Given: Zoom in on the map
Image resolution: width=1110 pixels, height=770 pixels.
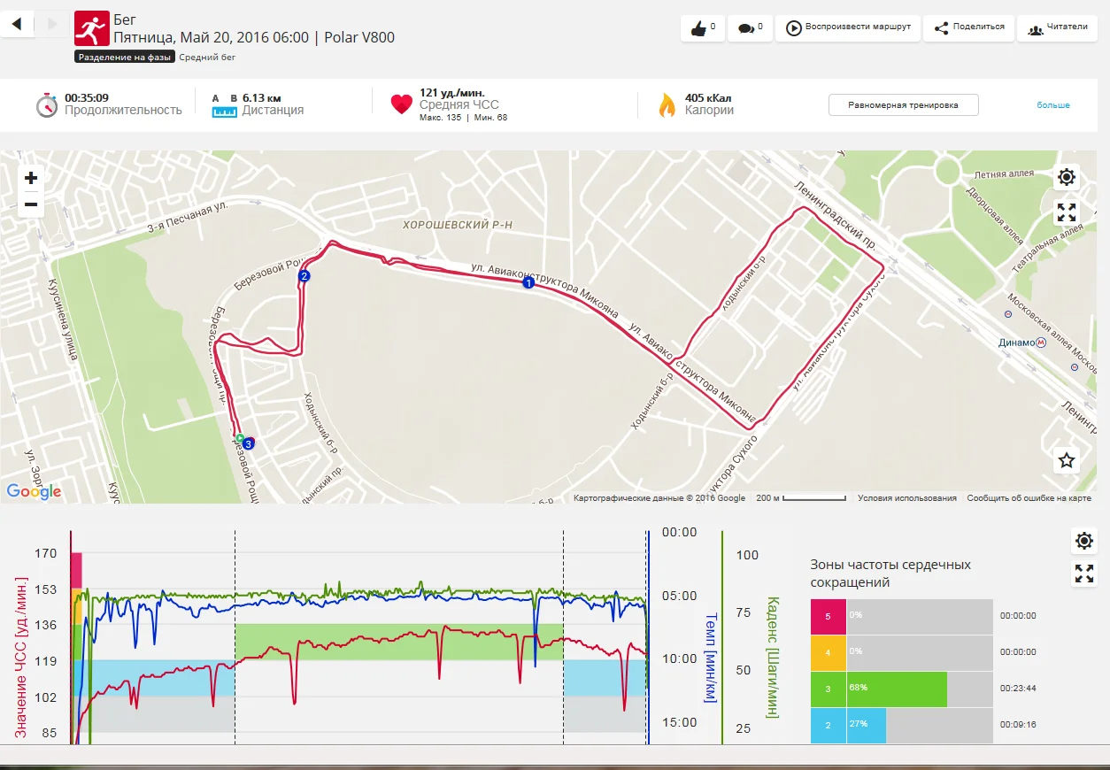Looking at the screenshot, I should point(31,178).
